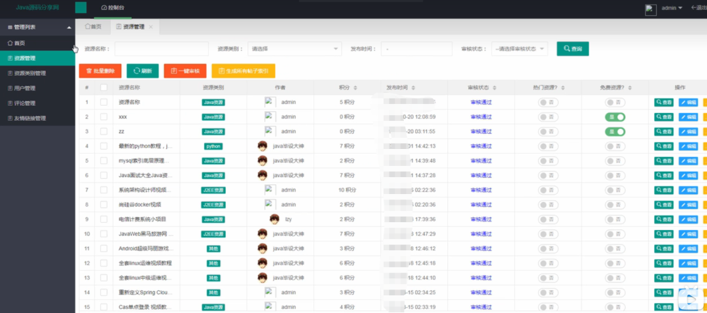Click the 批量删除 button

[x=100, y=71]
